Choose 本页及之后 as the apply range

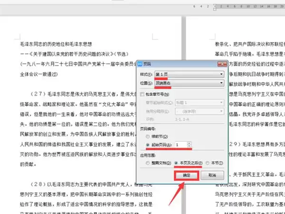[x=178, y=163]
